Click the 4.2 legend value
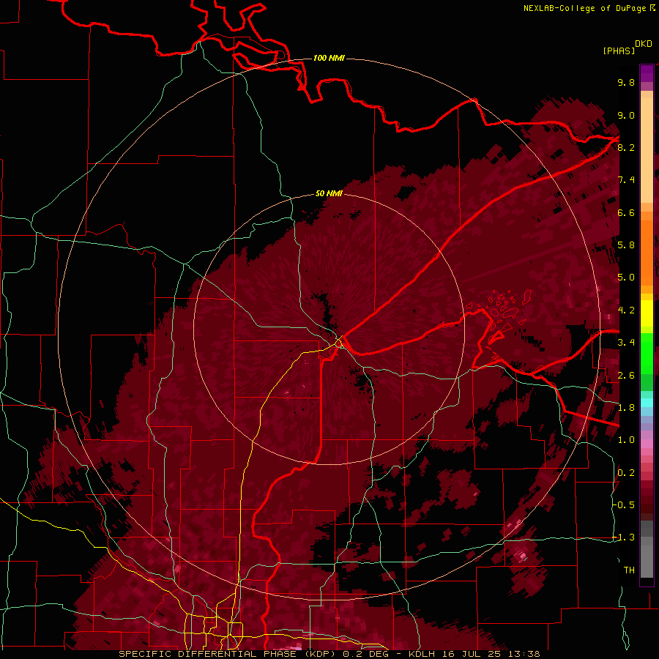 [x=626, y=310]
